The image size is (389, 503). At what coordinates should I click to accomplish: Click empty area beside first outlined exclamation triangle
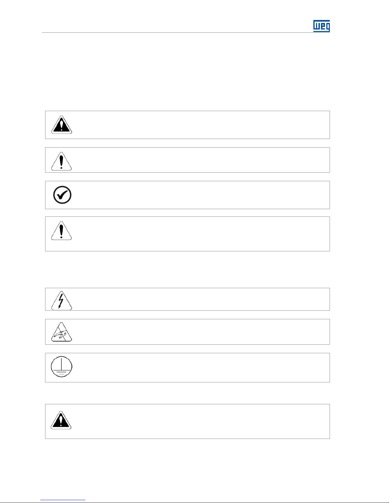(x=200, y=160)
